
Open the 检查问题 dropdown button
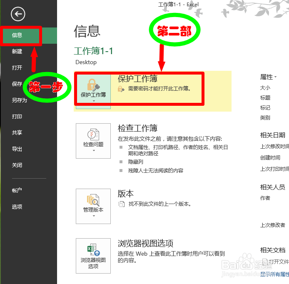click(x=93, y=141)
